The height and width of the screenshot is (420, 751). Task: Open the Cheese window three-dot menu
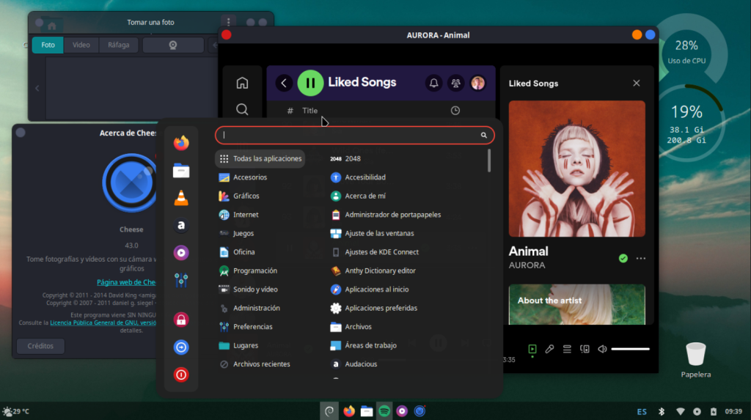(229, 23)
